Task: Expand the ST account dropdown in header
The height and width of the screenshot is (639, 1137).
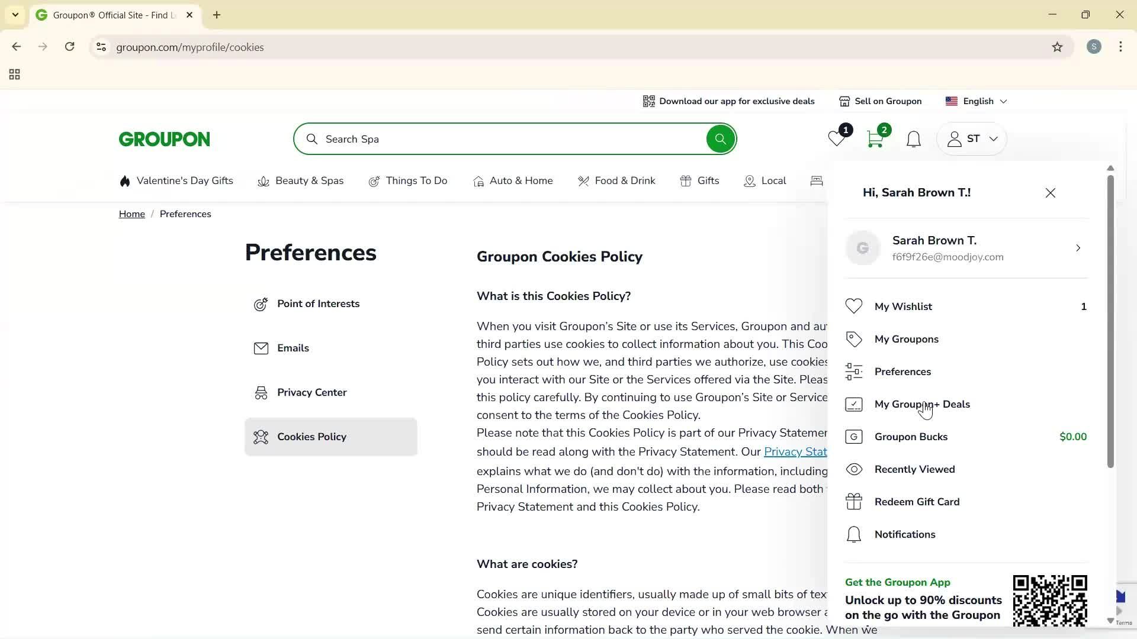Action: pos(972,138)
